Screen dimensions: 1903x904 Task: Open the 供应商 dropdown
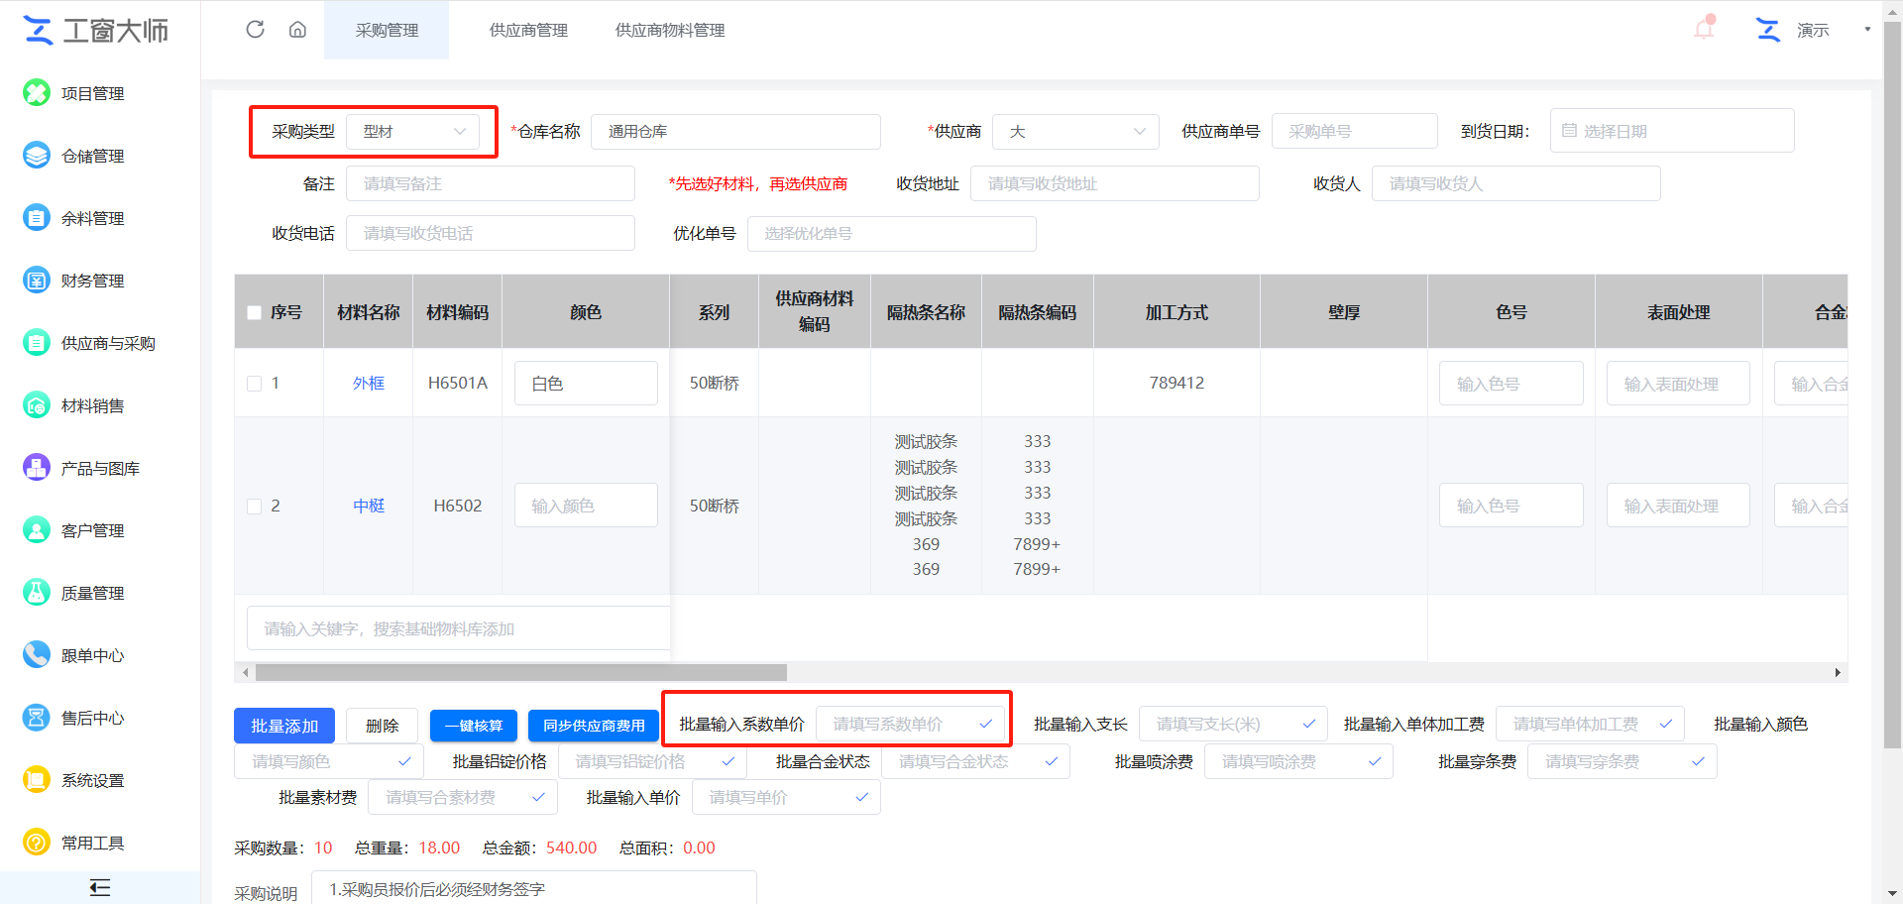(1074, 132)
